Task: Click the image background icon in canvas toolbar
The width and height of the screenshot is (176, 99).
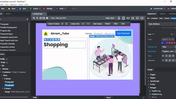Action: coord(44,18)
